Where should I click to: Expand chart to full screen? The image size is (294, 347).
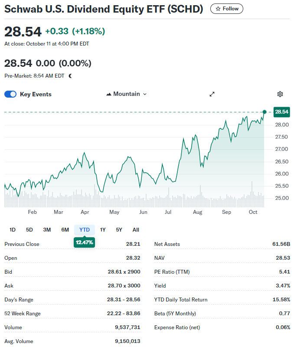(212, 94)
